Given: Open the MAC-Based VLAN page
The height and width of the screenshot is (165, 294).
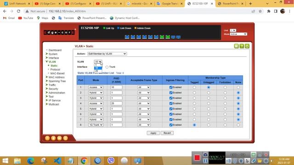Looking at the screenshot, I should [57, 73].
